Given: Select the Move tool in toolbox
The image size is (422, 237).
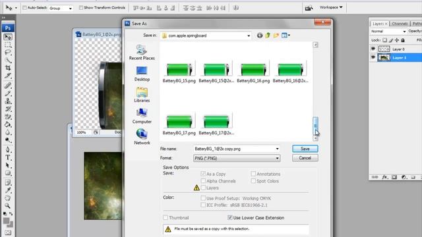Looking at the screenshot, I should 8,37.
